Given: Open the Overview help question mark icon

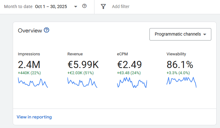Looking at the screenshot, I should point(47,30).
